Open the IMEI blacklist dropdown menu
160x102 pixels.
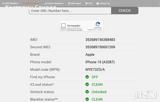tap(10, 3)
